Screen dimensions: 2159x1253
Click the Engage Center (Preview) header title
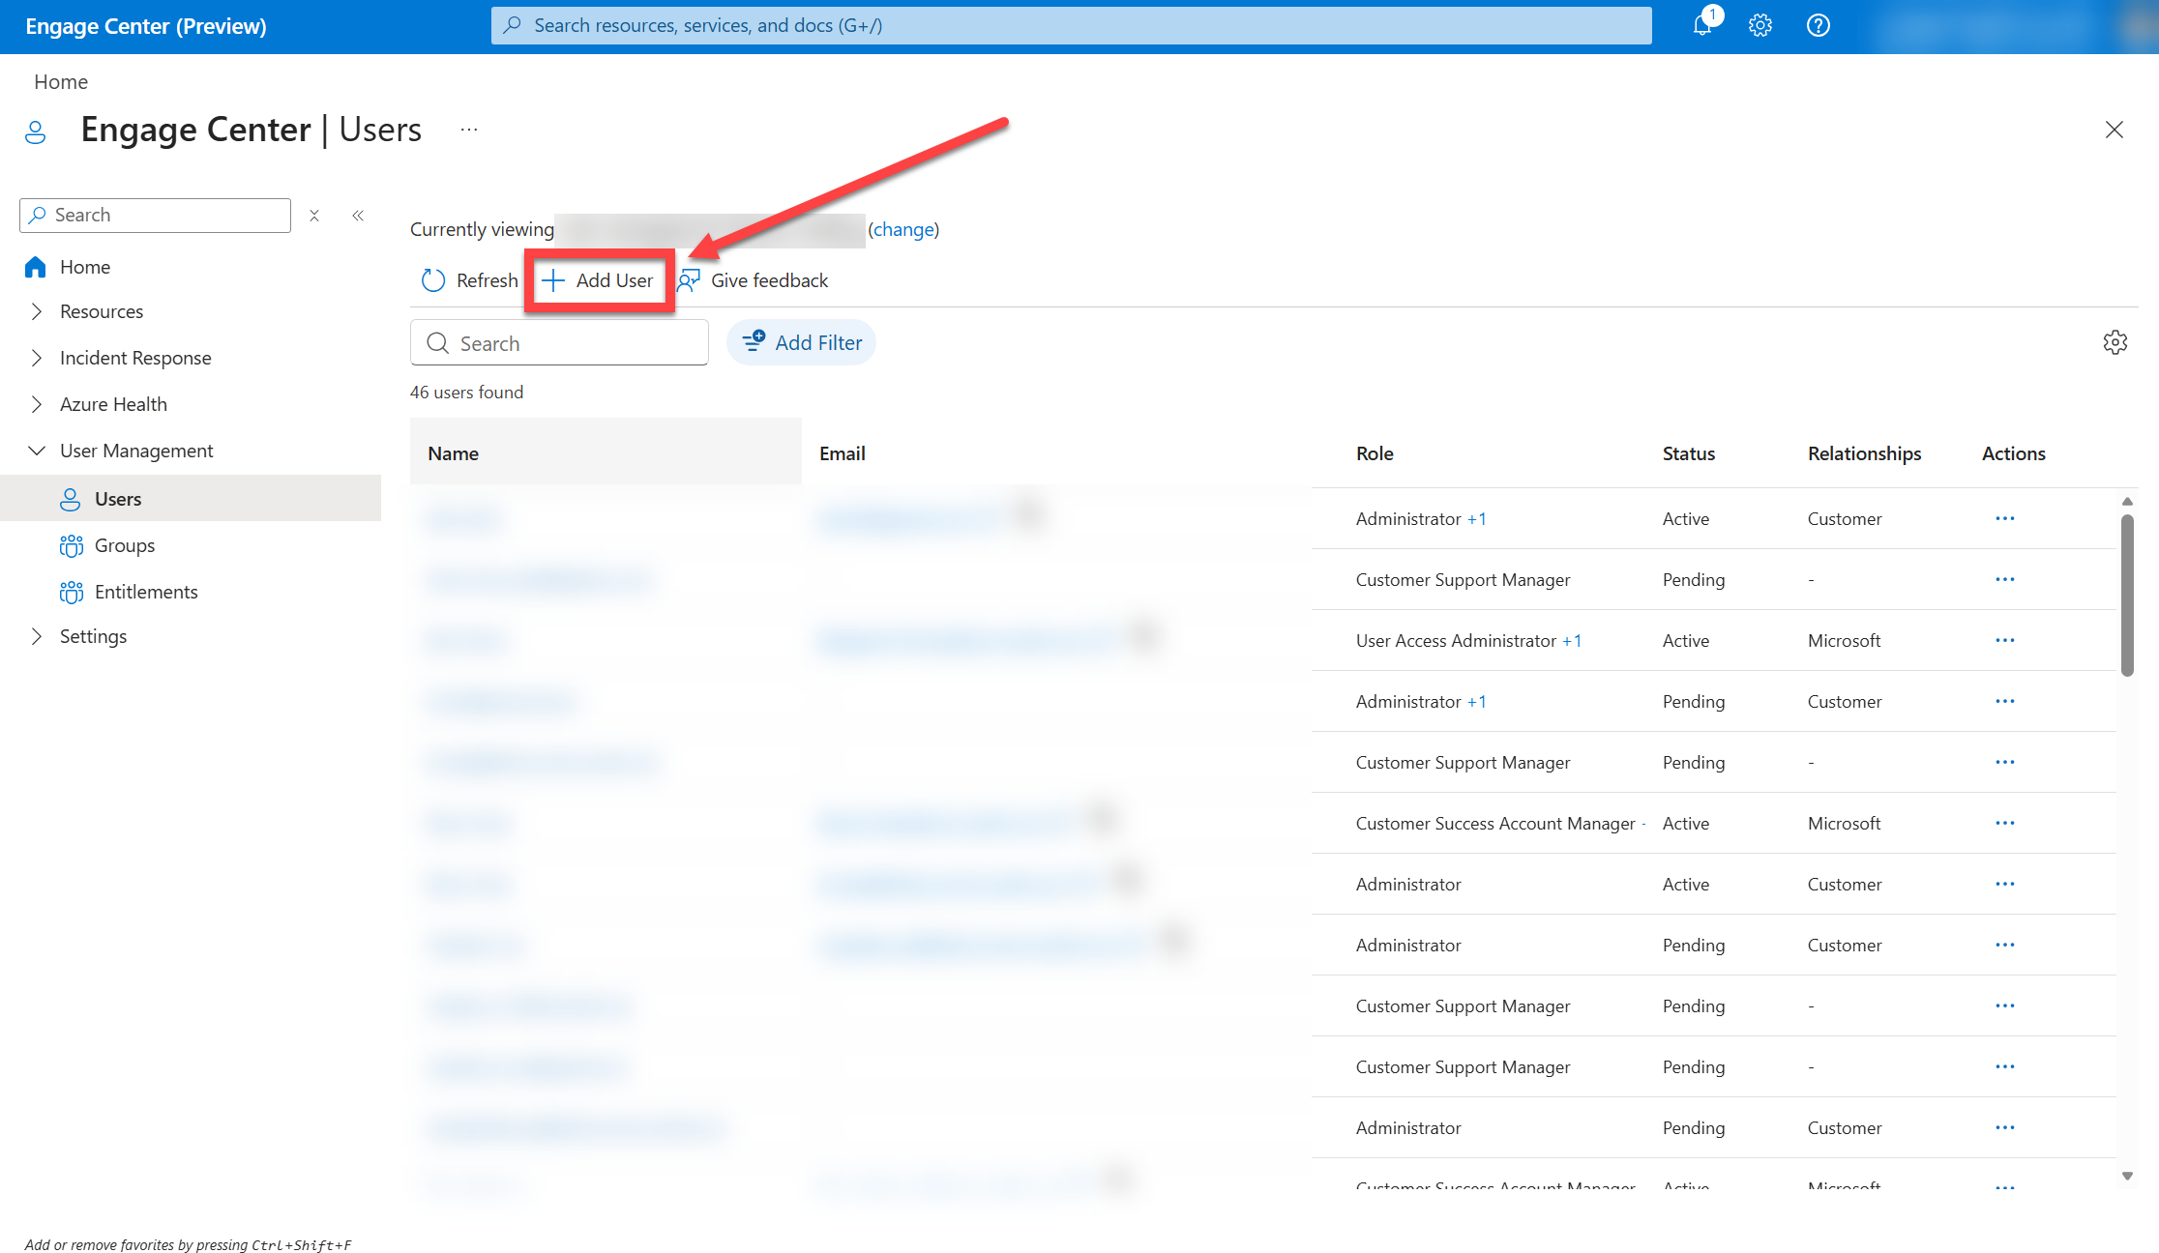(x=146, y=26)
